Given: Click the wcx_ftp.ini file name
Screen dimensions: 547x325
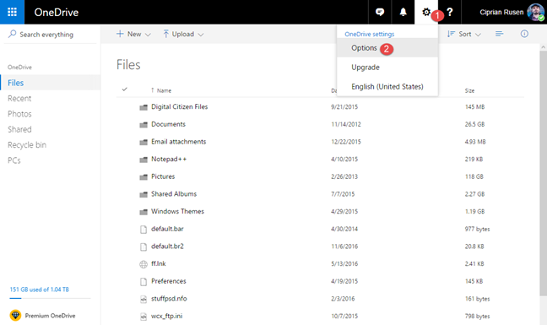Looking at the screenshot, I should pos(167,316).
